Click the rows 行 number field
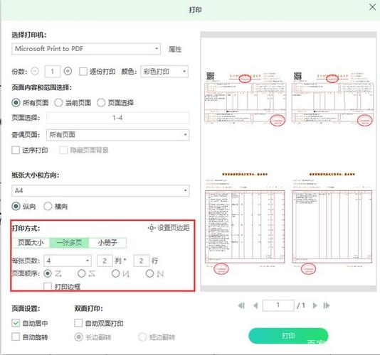Viewport: 380px width, 355px height. tap(142, 261)
